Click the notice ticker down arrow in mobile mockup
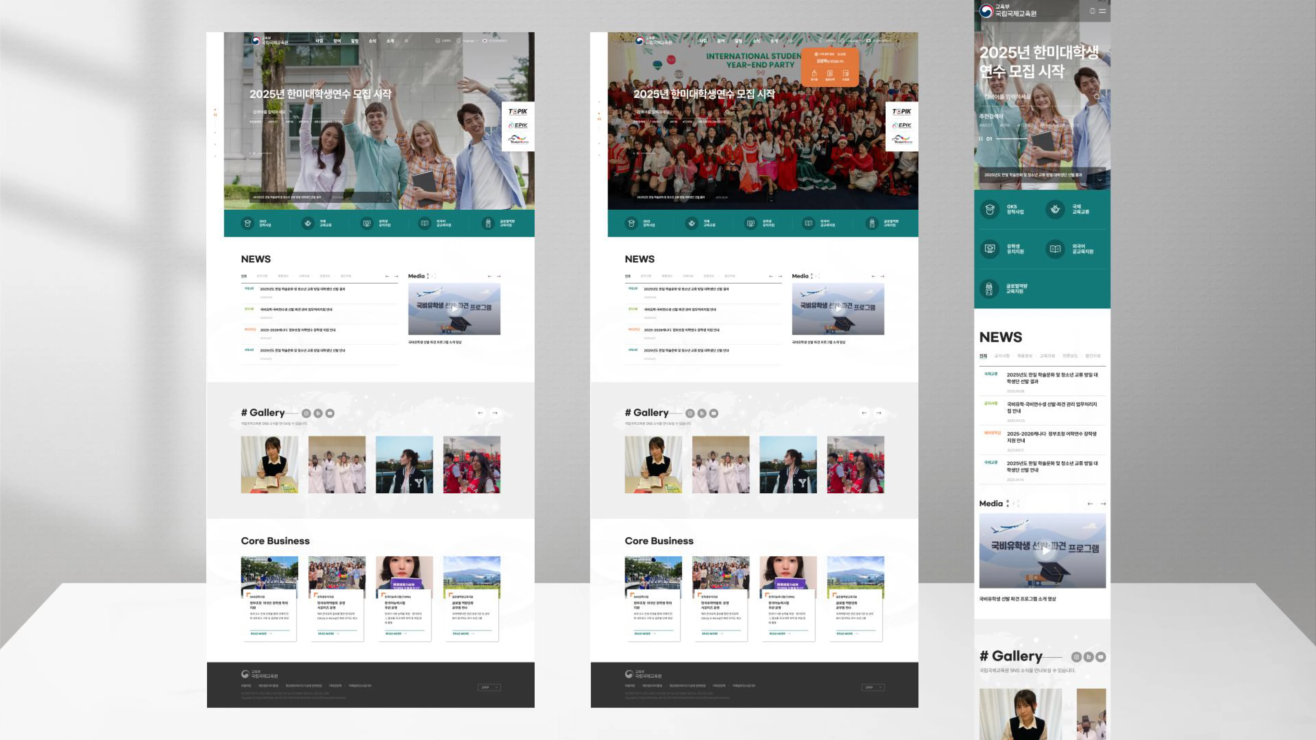This screenshot has width=1316, height=740. click(x=1099, y=180)
